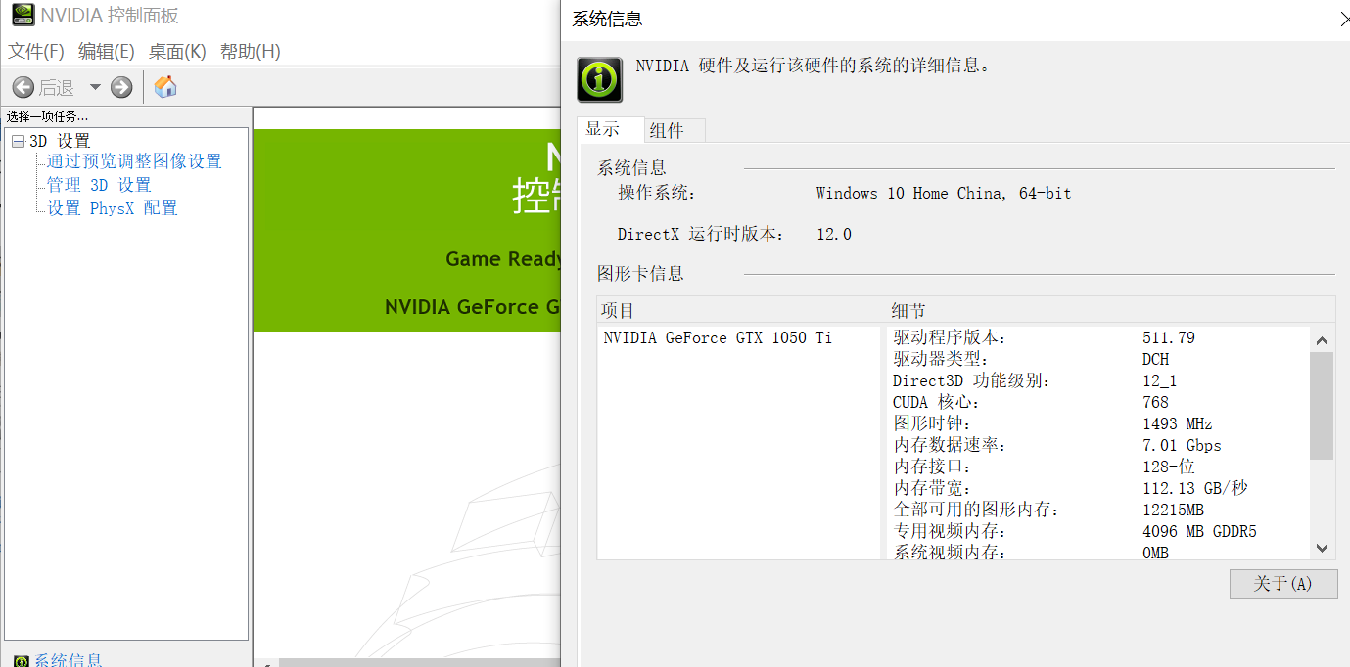1350x667 pixels.
Task: Open the 桌面(K) menu
Action: click(177, 51)
